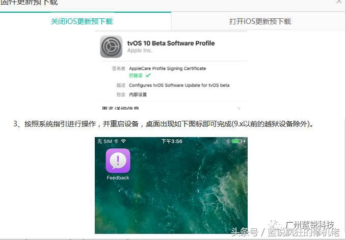345x240 pixels.
Task: Click the step 3 instruction text
Action: (x=164, y=124)
